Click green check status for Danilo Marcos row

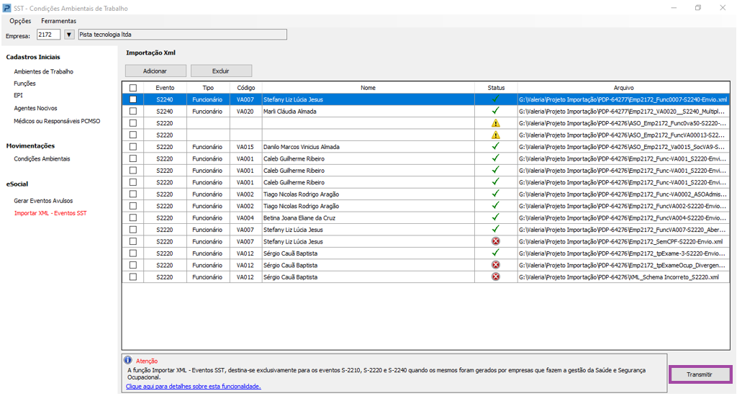(x=495, y=147)
